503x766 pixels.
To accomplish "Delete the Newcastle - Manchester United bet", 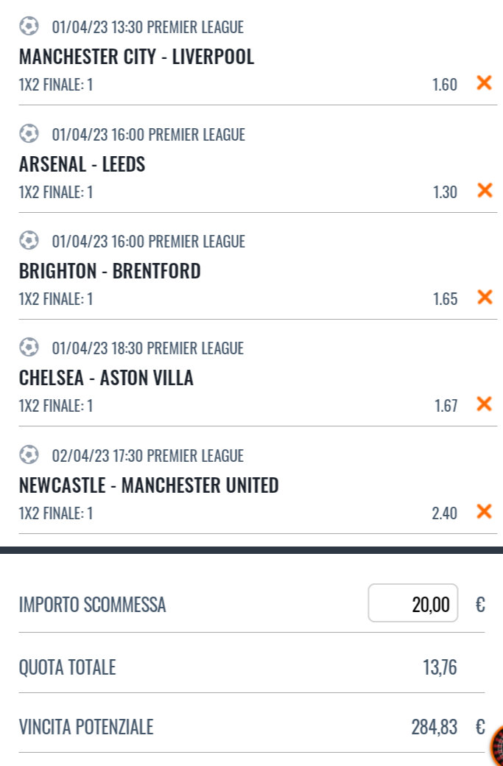I will (x=484, y=511).
